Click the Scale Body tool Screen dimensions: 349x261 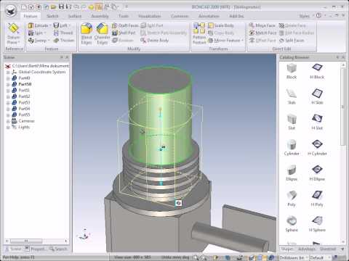pos(221,25)
